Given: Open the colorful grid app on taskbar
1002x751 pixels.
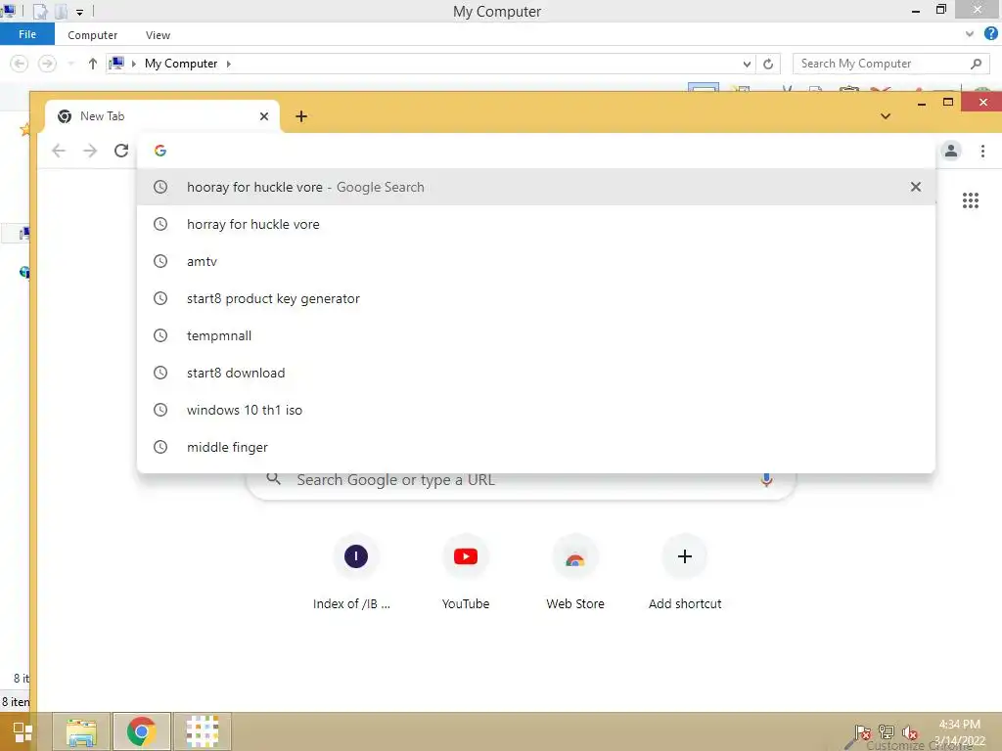Looking at the screenshot, I should pos(203,731).
